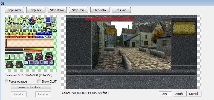Click the Step Draw button

tap(57, 10)
